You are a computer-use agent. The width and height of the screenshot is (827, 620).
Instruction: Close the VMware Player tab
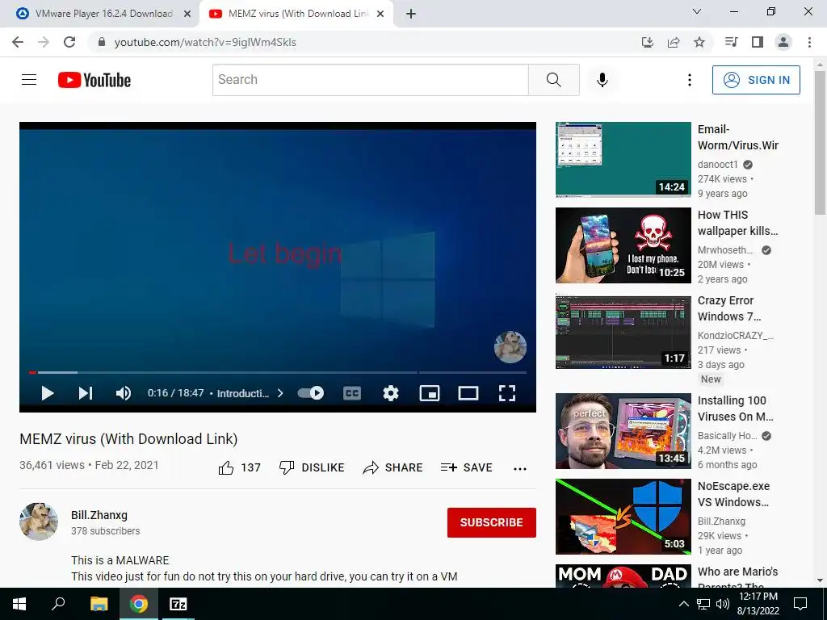point(187,15)
